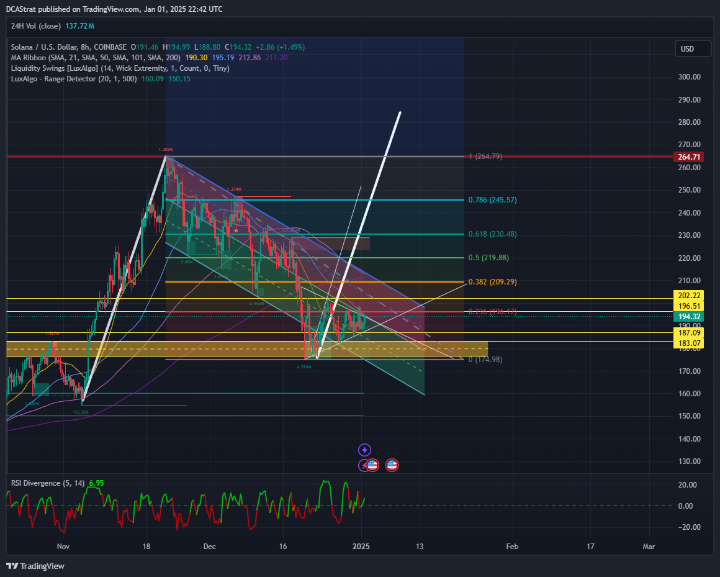The height and width of the screenshot is (577, 720).
Task: Click the Nov label on the time axis
Action: pyautogui.click(x=63, y=546)
